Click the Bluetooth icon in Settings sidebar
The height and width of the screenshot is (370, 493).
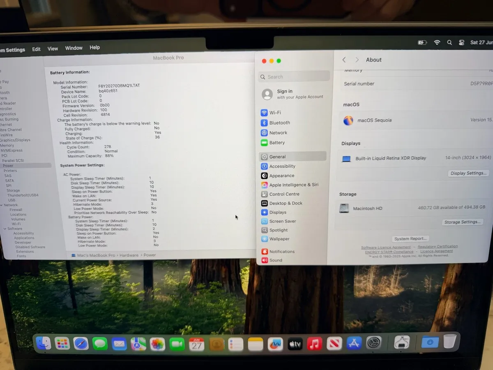pos(264,123)
